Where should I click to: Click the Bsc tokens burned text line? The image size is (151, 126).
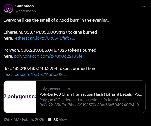pyautogui.click(x=51, y=68)
